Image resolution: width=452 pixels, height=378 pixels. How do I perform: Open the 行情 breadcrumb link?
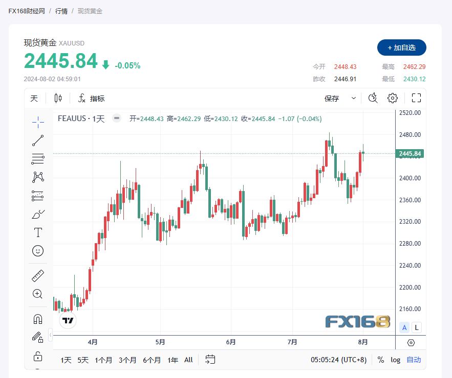[61, 11]
